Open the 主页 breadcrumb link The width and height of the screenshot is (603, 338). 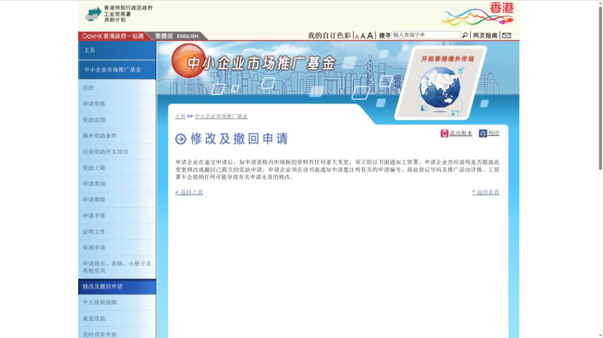[180, 116]
